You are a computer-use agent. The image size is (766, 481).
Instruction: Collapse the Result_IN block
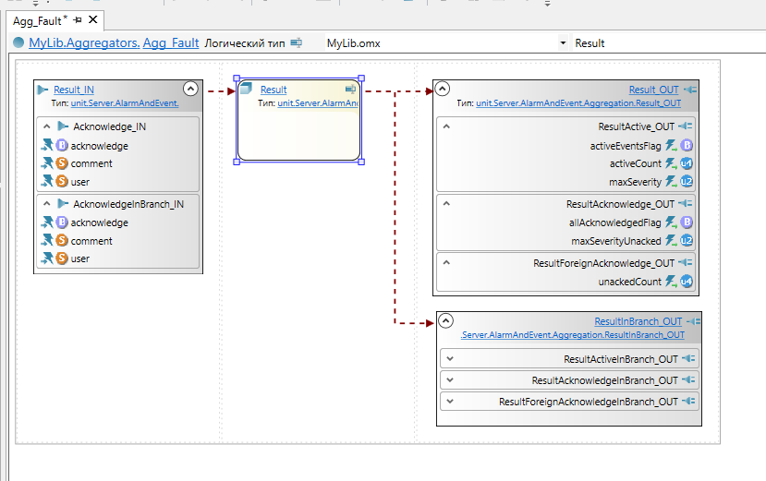tap(190, 89)
